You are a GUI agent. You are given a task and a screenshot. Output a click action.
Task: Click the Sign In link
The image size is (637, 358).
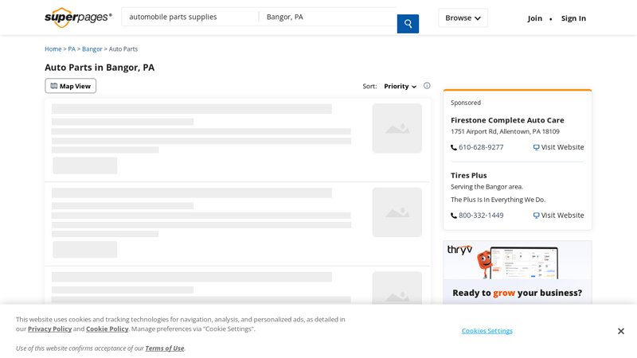[573, 18]
